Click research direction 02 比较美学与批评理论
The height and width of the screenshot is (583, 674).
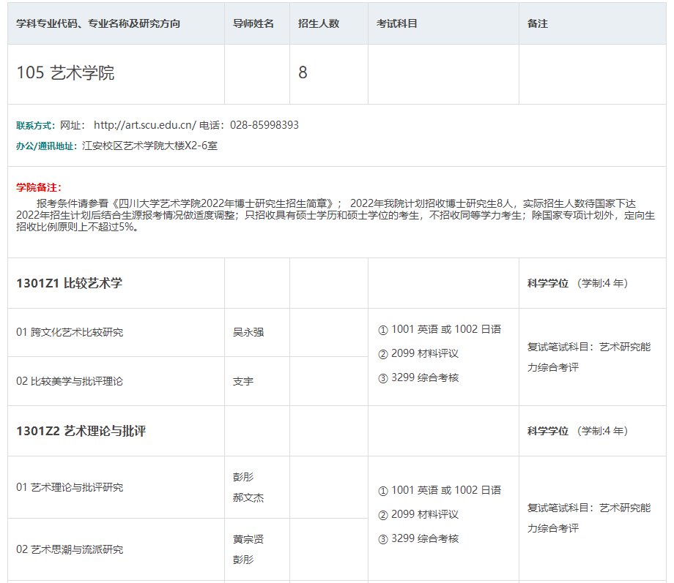coord(70,381)
